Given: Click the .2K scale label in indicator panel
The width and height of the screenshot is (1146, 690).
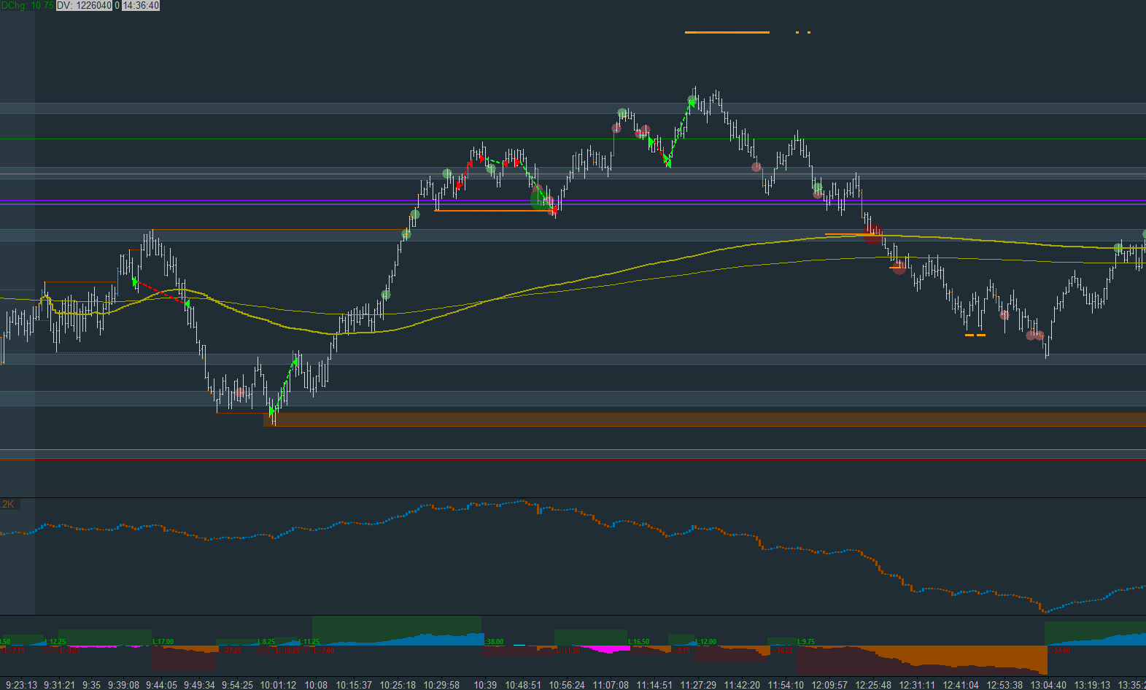Looking at the screenshot, I should [x=7, y=504].
